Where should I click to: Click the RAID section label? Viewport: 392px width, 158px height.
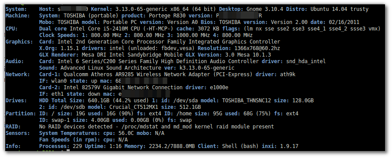[x=13, y=127]
